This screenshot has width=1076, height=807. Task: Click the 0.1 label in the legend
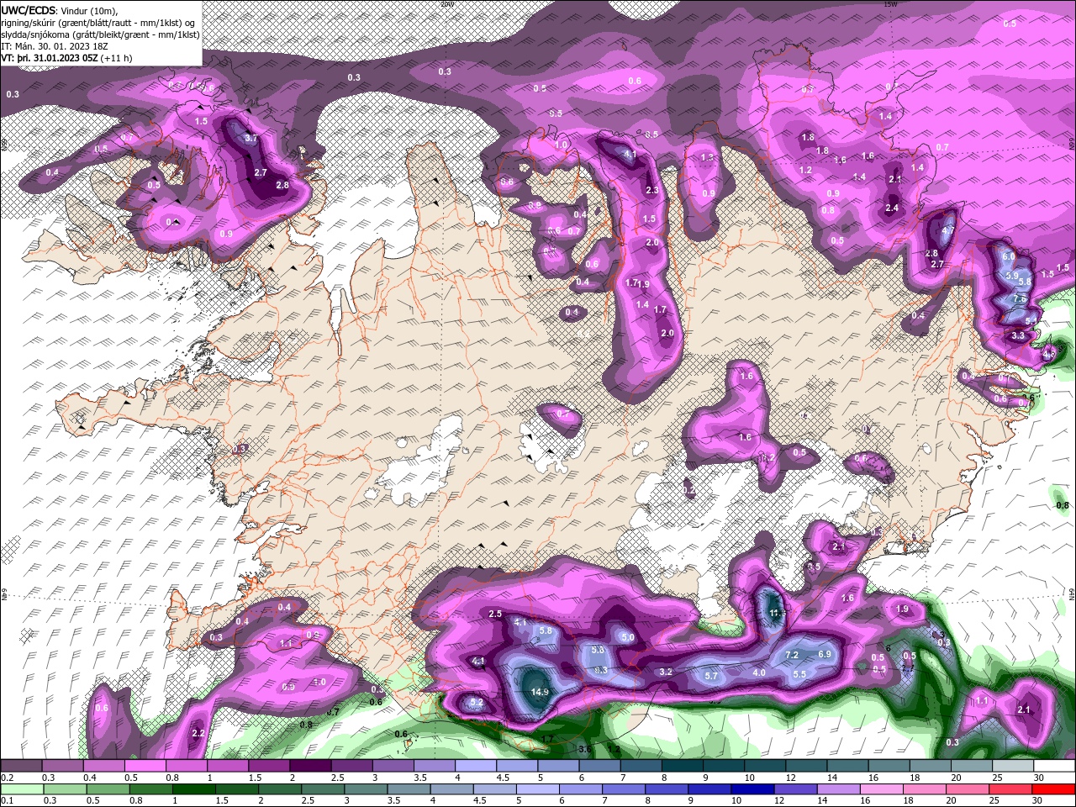[7, 801]
